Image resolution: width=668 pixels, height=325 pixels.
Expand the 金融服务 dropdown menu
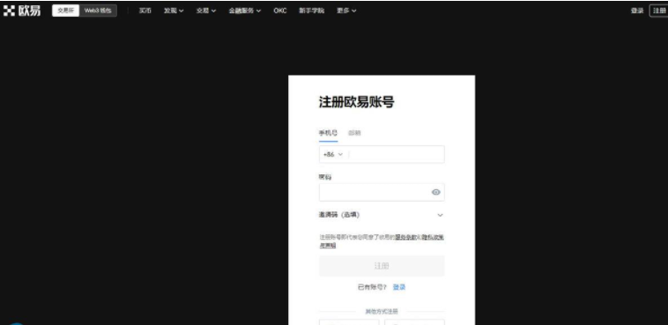[245, 11]
